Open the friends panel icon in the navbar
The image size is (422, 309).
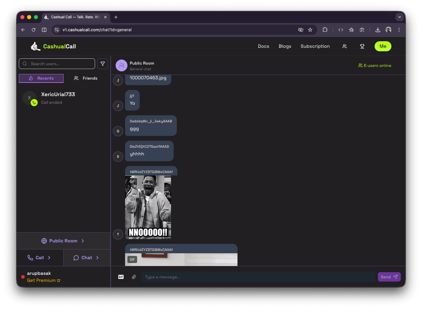[344, 46]
